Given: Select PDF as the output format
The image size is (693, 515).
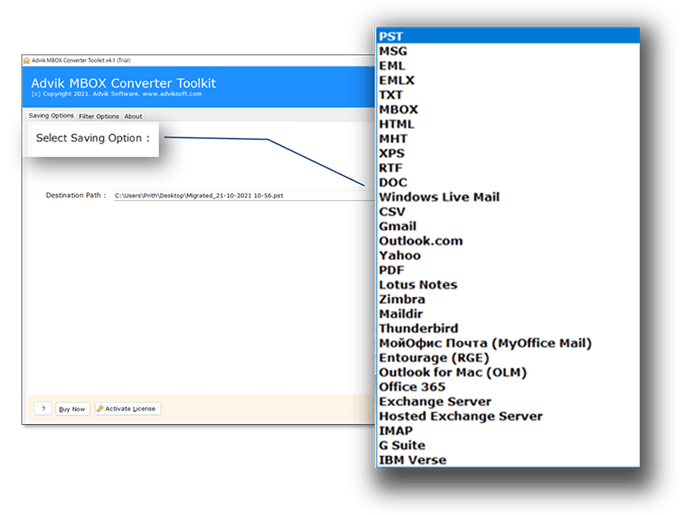Looking at the screenshot, I should [x=508, y=270].
